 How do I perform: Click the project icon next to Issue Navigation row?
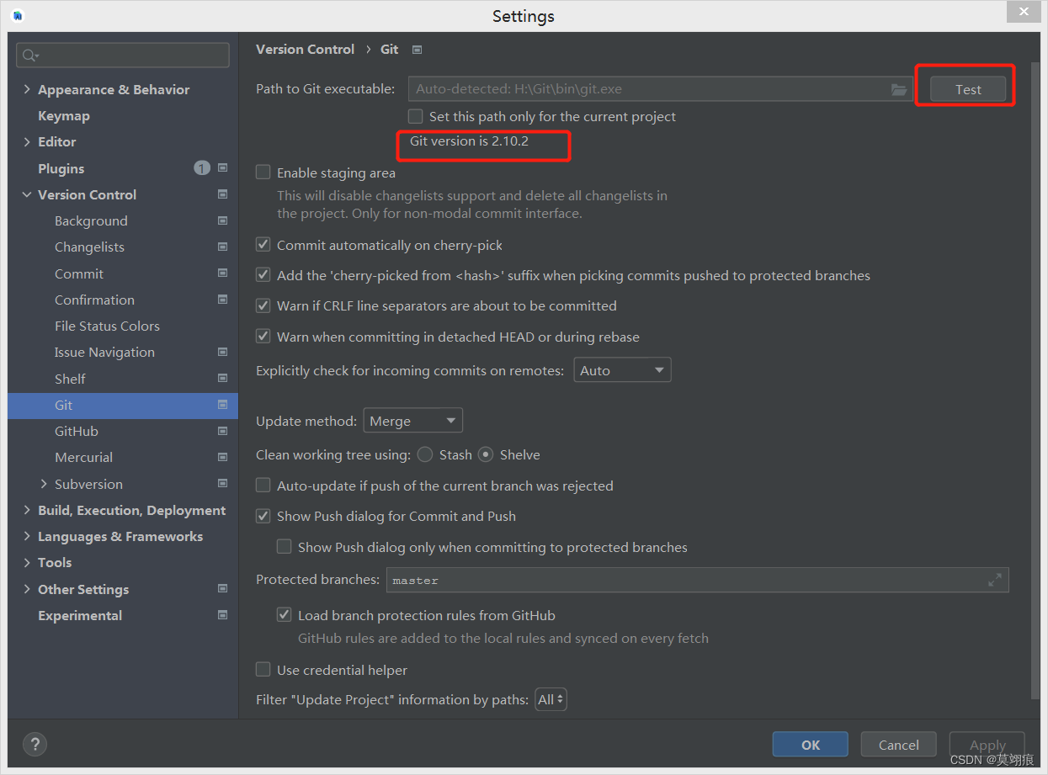pyautogui.click(x=222, y=352)
